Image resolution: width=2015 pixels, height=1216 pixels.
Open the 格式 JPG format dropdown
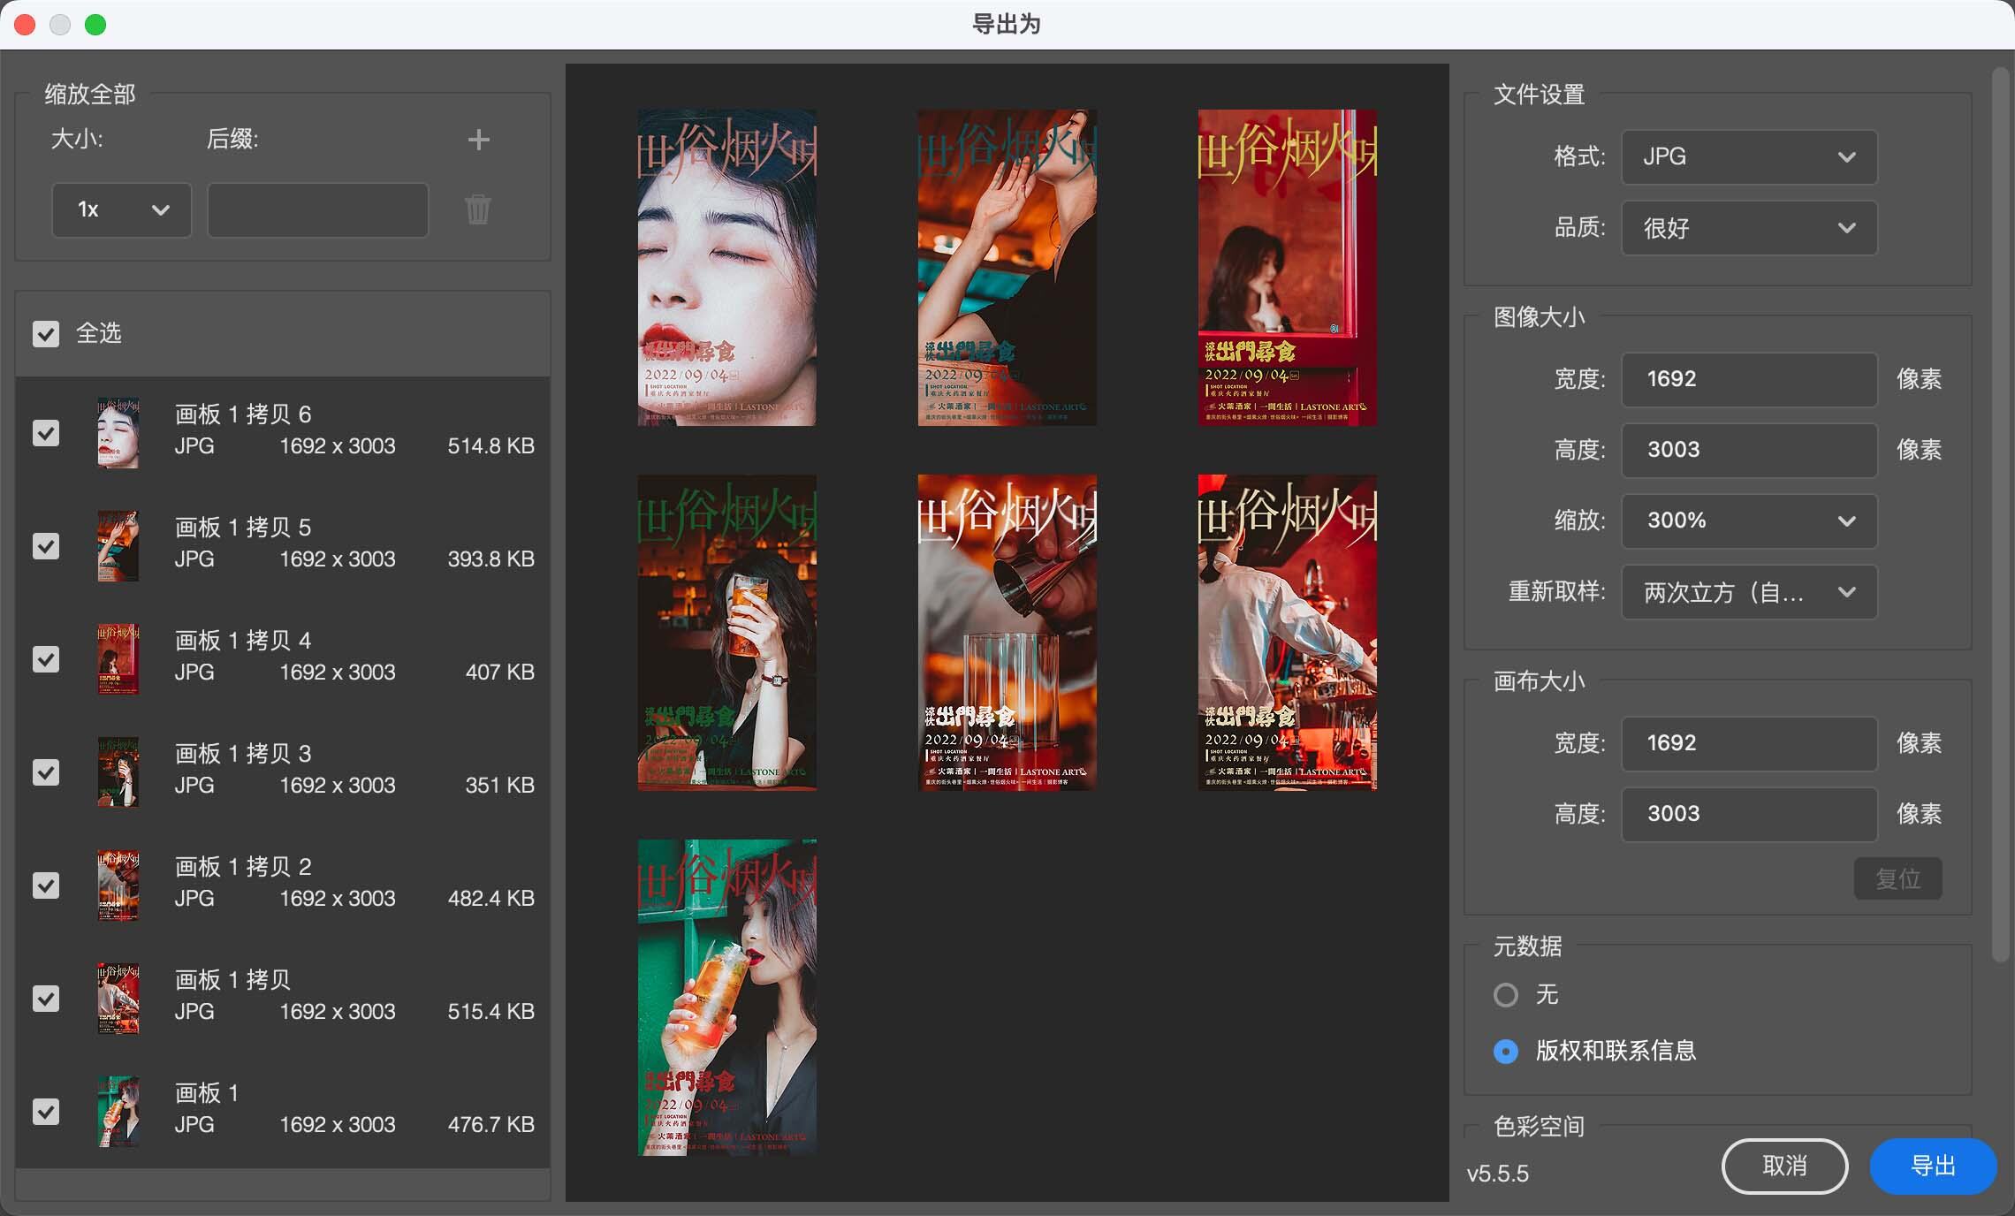[x=1748, y=157]
